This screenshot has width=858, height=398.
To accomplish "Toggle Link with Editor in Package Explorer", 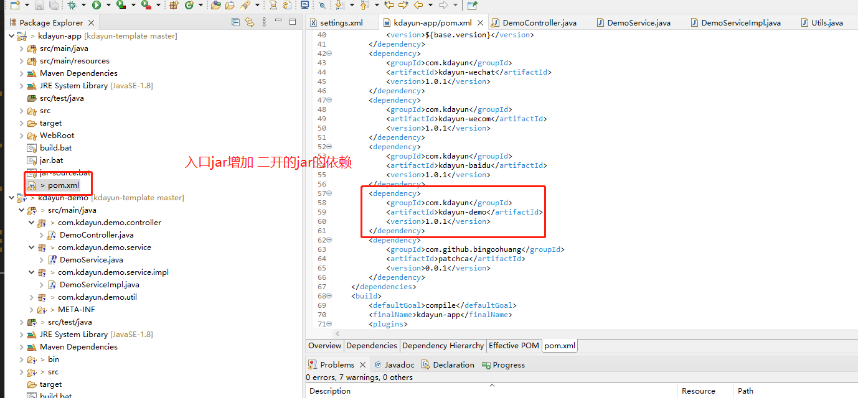I will [250, 22].
